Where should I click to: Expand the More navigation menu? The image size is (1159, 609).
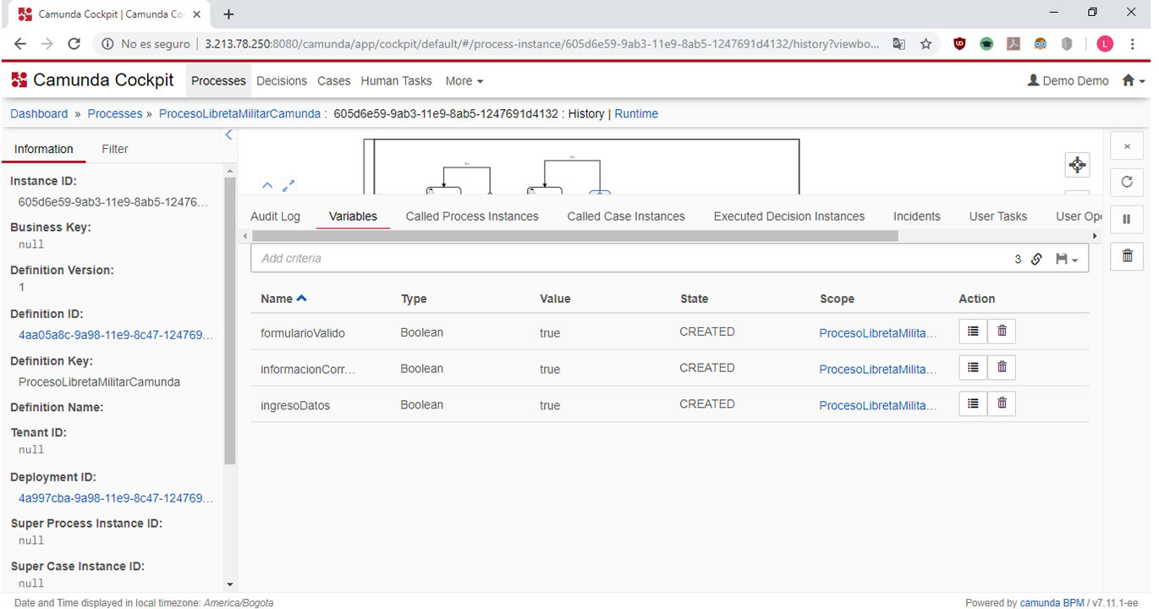click(x=464, y=81)
